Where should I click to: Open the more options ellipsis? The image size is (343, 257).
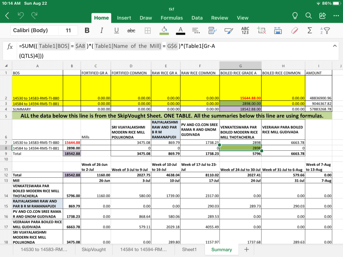pyautogui.click(x=336, y=16)
